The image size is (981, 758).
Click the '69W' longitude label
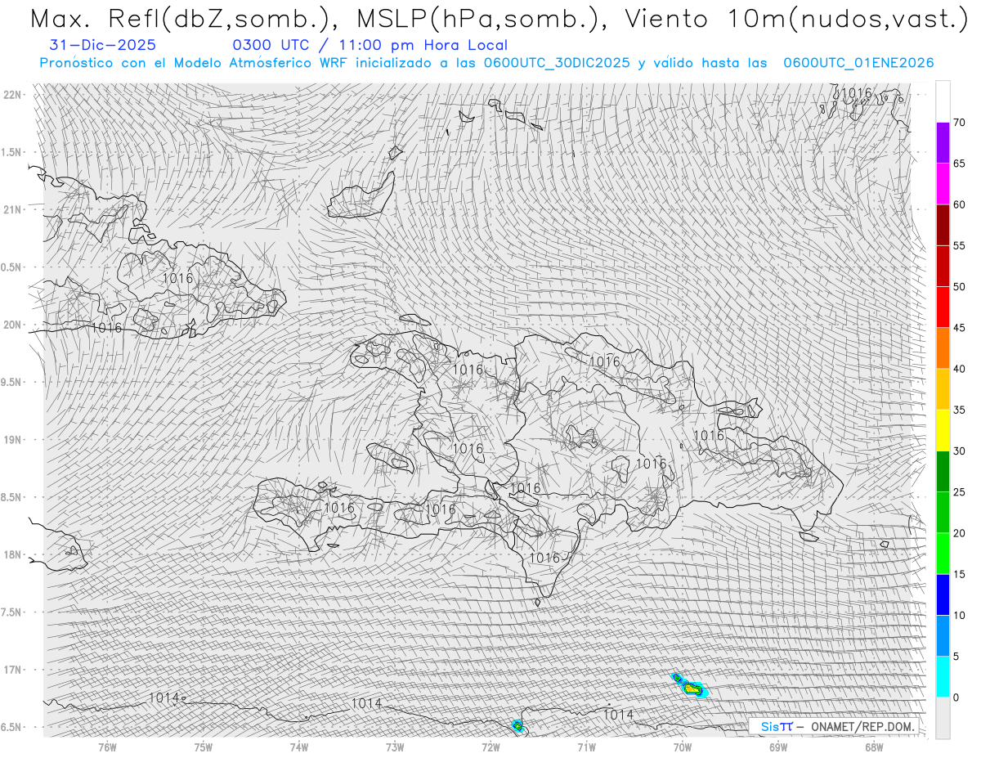point(778,747)
